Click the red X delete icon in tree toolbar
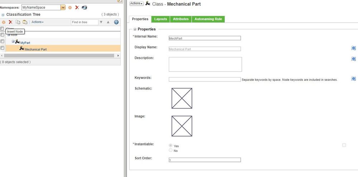This screenshot has height=177, width=358. point(10,22)
